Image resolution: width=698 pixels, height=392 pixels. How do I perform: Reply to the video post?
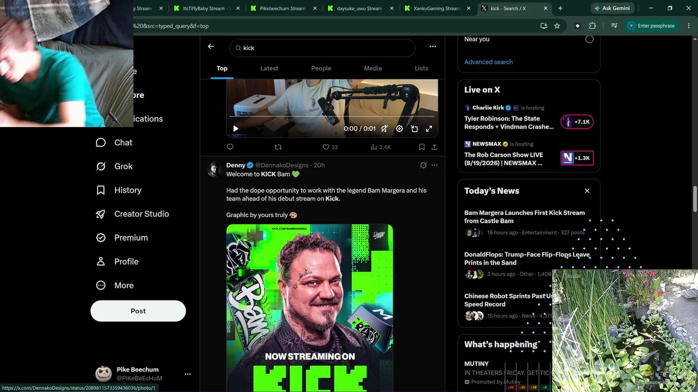(x=230, y=147)
